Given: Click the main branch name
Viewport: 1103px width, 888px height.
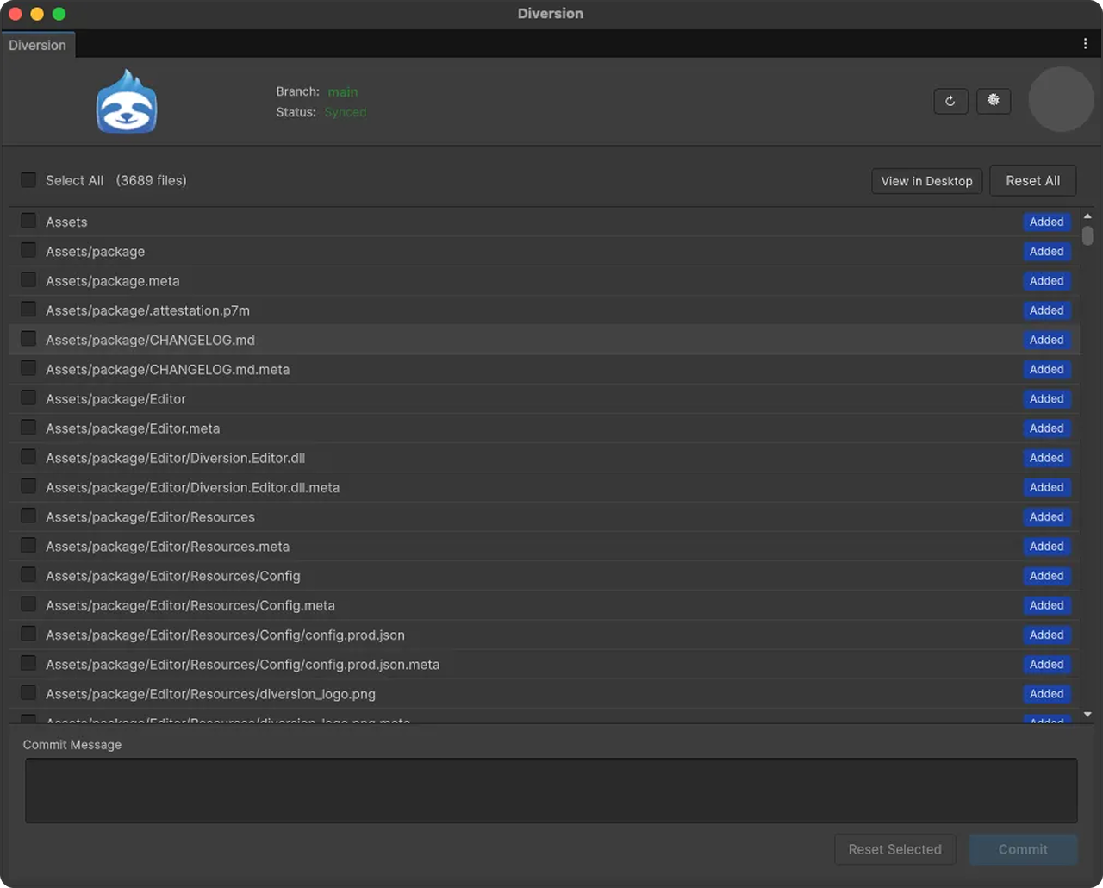Looking at the screenshot, I should point(343,92).
